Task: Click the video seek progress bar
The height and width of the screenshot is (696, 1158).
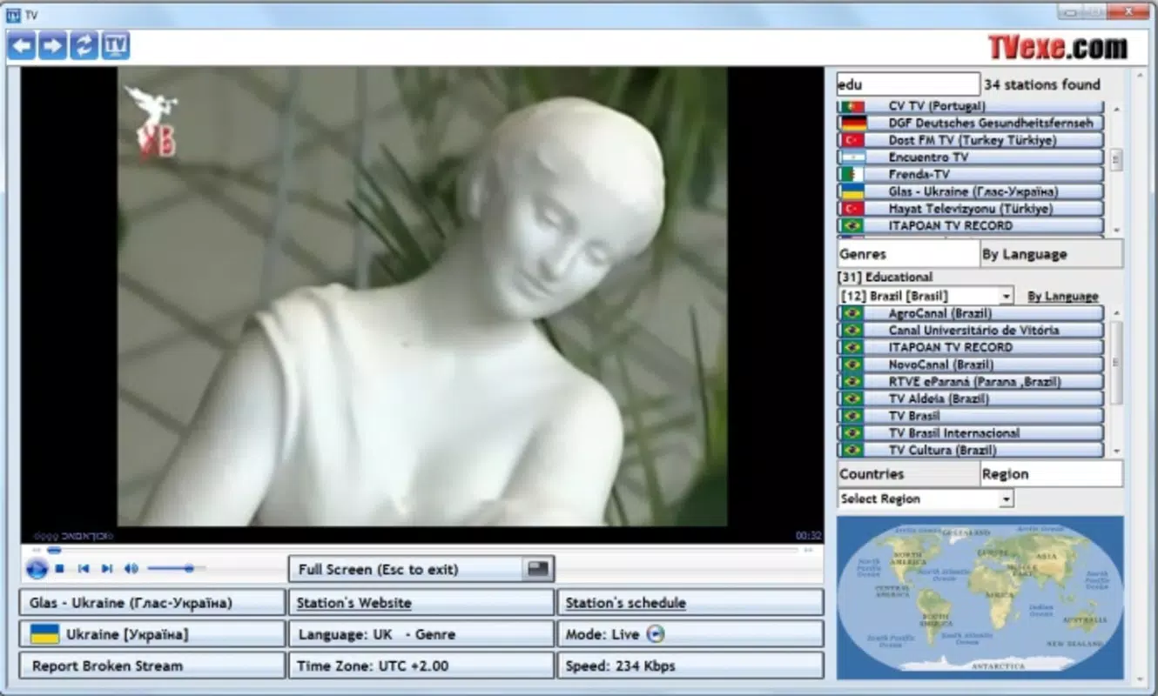Action: point(421,550)
